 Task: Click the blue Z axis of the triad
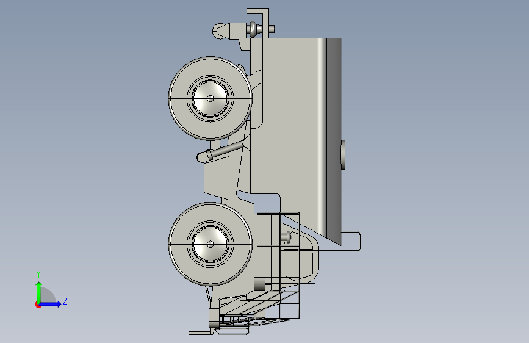51,304
